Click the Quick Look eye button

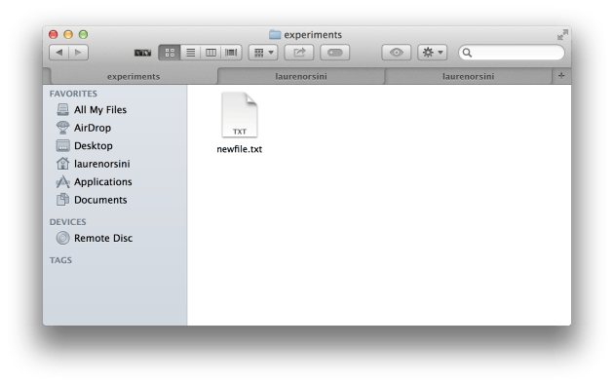397,53
